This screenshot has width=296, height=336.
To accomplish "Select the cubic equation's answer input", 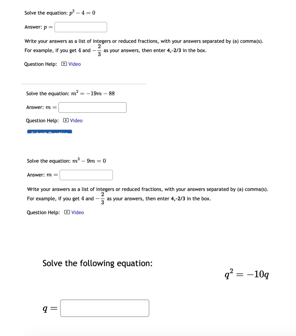I will click(x=86, y=175).
